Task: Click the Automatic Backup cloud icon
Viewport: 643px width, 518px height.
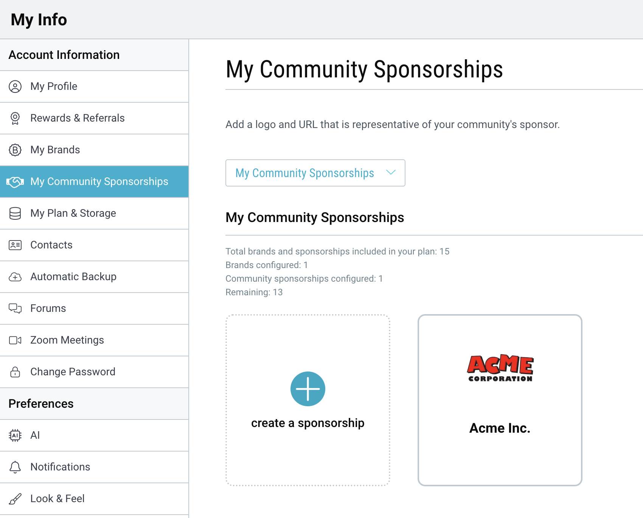Action: click(15, 277)
